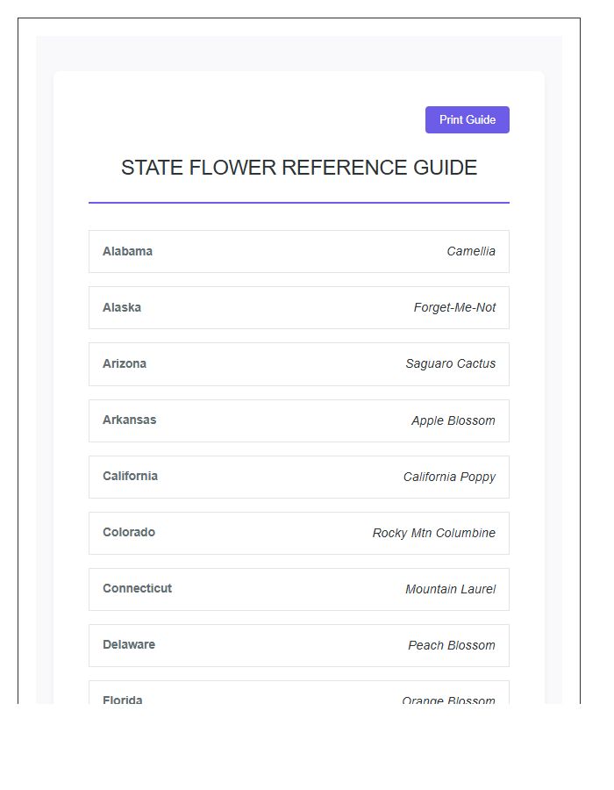The image size is (614, 790).
Task: Click the Saguaro Cactus label
Action: click(453, 363)
